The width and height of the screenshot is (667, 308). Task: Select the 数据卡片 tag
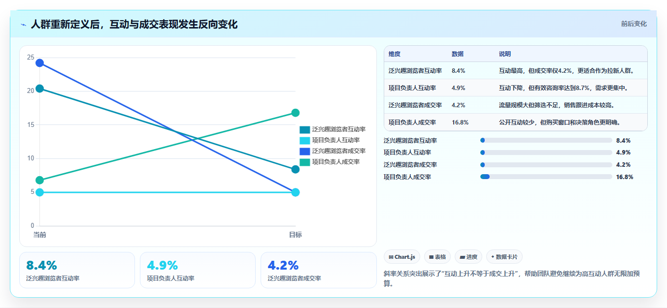(x=504, y=257)
